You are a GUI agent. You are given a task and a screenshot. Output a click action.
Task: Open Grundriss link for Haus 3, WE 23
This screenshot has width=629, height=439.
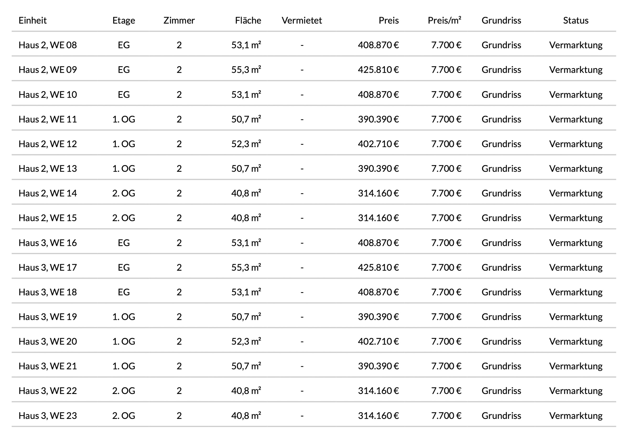click(501, 416)
